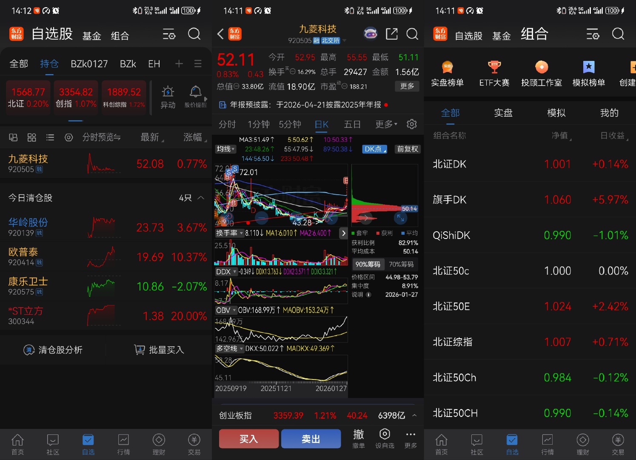Open 实盘榜单 ranking icon

(447, 73)
